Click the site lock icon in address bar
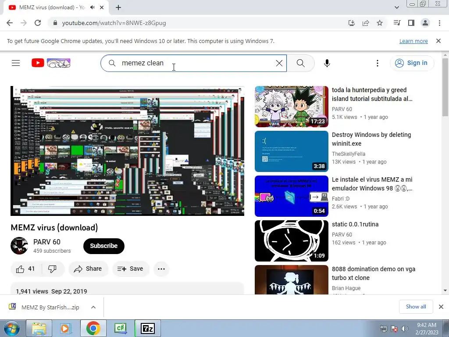 point(55,23)
